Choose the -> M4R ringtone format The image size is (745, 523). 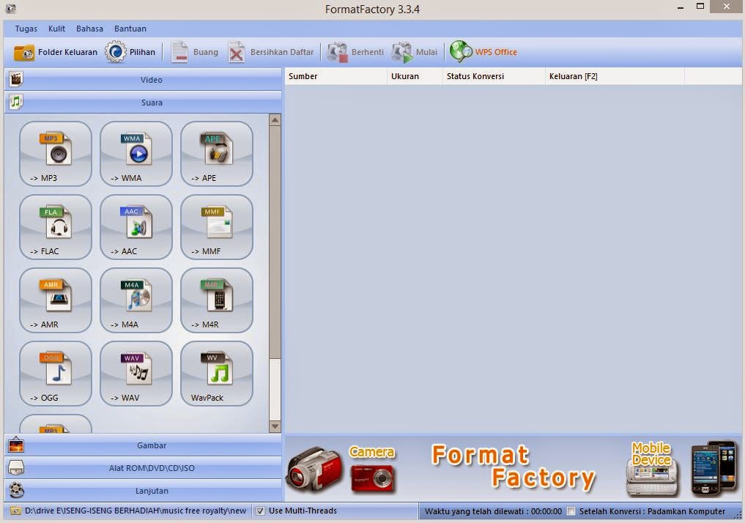click(217, 300)
